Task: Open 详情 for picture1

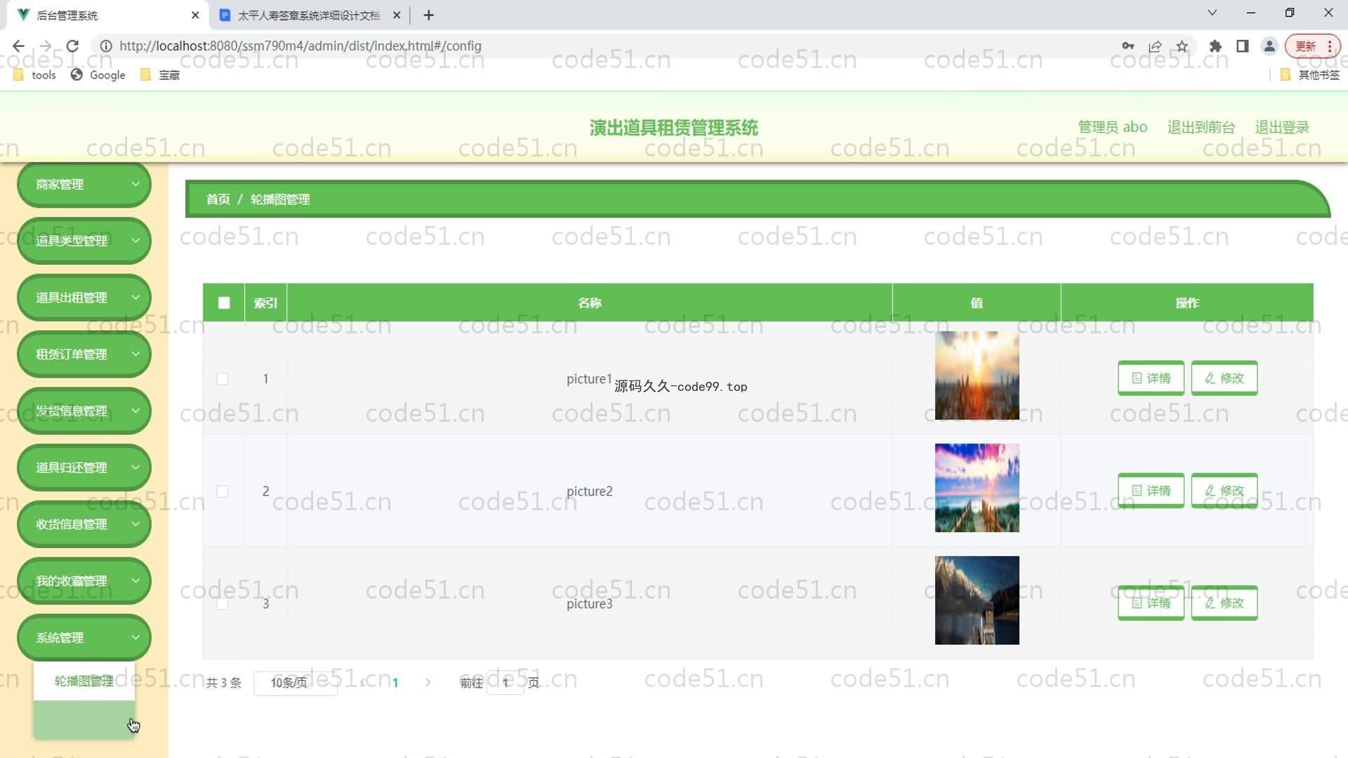Action: coord(1151,378)
